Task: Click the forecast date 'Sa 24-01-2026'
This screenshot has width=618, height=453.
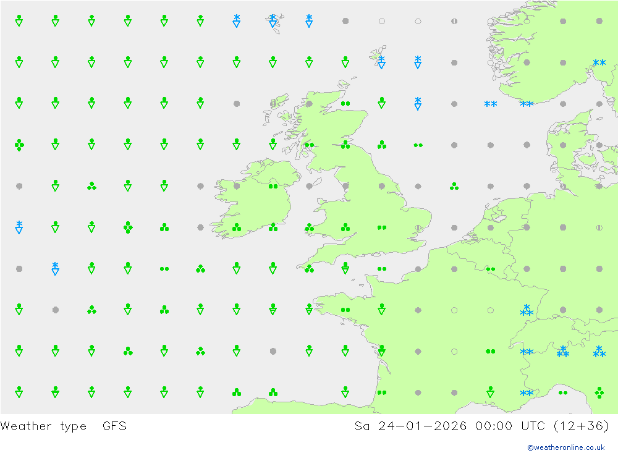Action: [410, 426]
